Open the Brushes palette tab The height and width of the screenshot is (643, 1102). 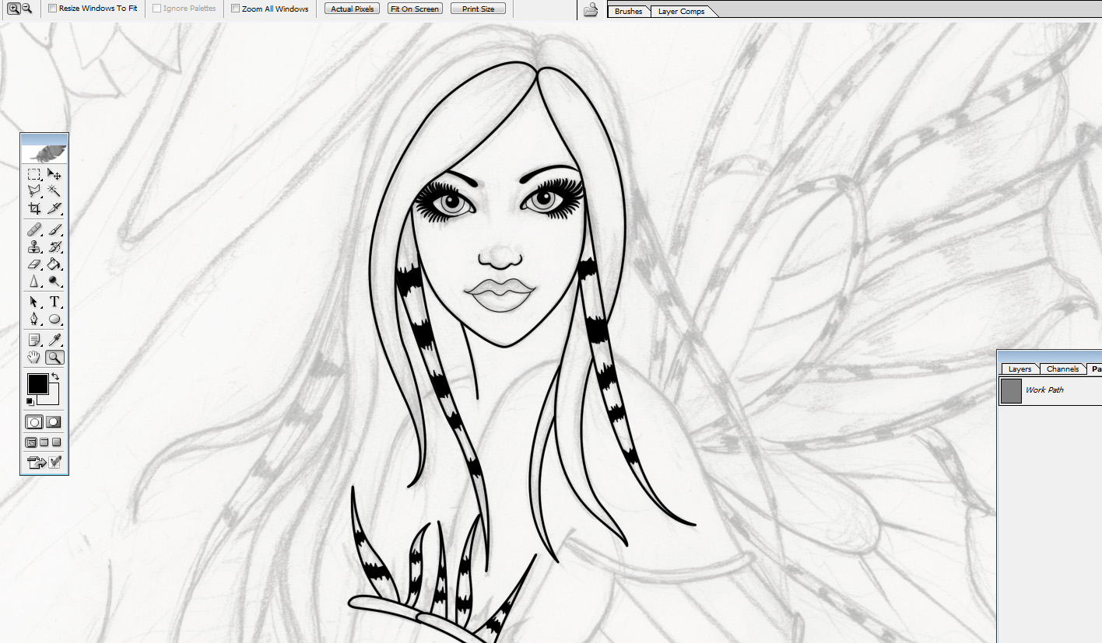(627, 11)
